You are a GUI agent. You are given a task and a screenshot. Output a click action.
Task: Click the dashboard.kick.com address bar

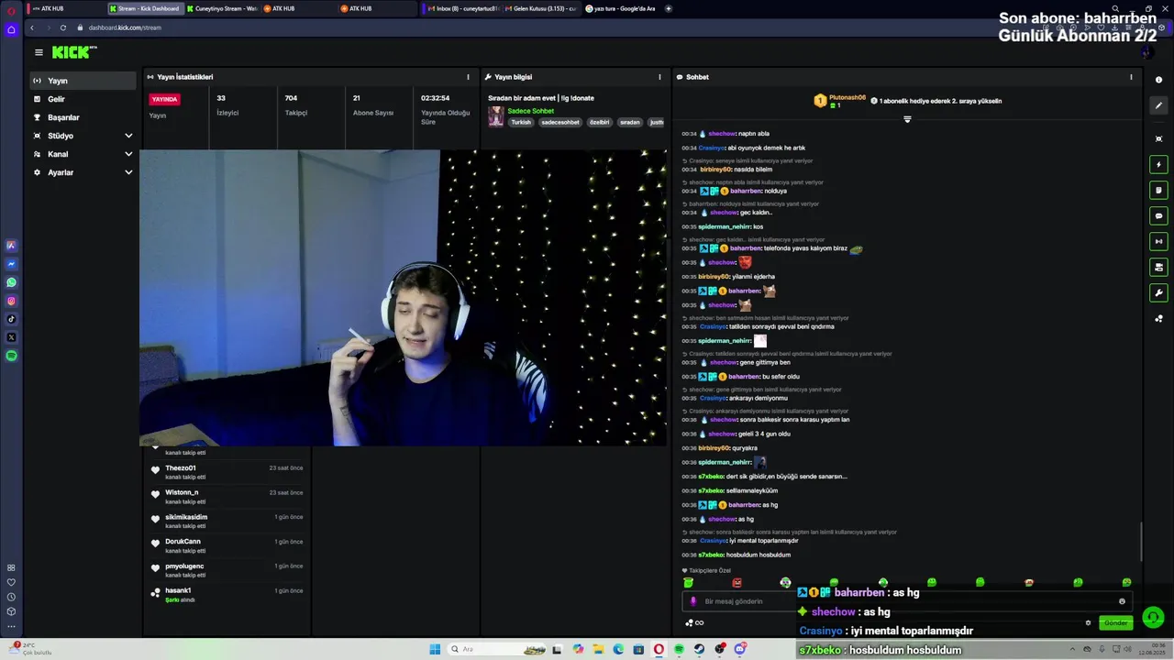click(x=124, y=27)
